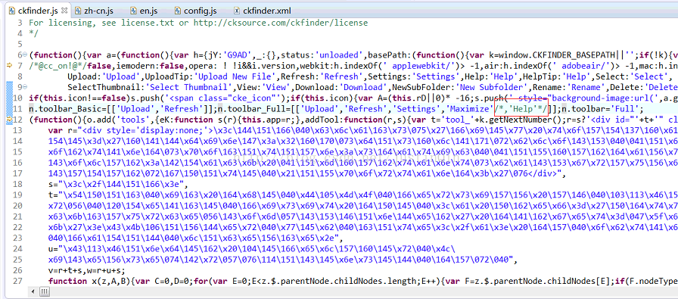This screenshot has height=299, width=678.
Task: Click 'function x(z,A,B)' on line 27
Action: tap(89, 281)
